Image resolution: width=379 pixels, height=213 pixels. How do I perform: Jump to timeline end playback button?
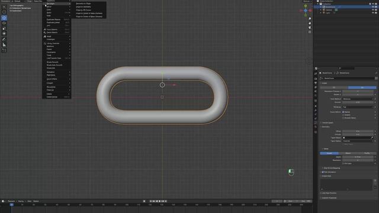click(166, 201)
